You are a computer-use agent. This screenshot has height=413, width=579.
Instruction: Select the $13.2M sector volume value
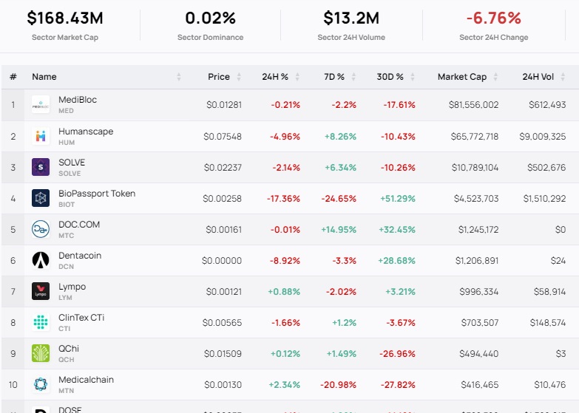pyautogui.click(x=351, y=18)
